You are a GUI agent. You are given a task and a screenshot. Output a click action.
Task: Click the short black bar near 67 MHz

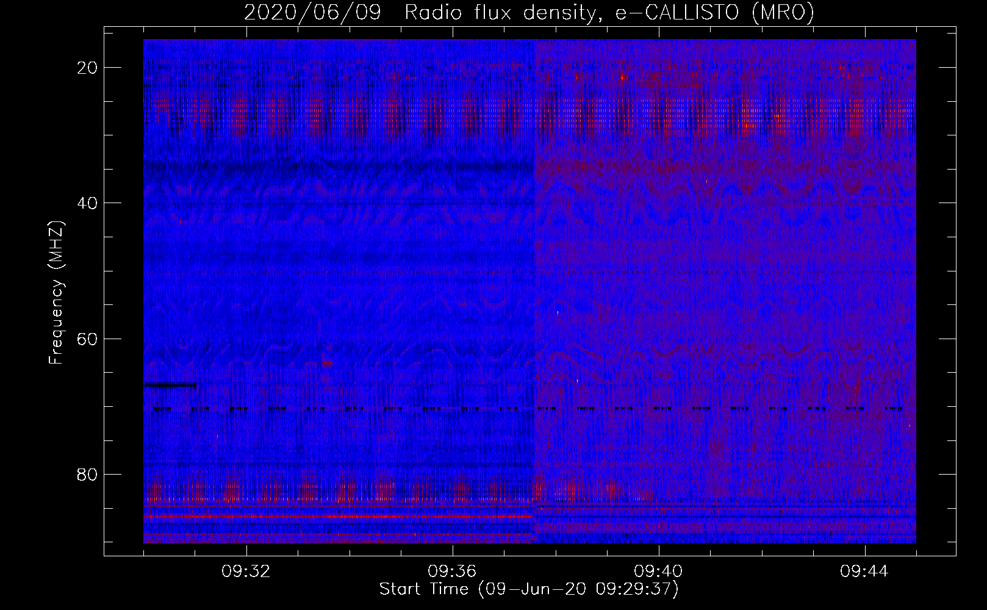point(170,385)
